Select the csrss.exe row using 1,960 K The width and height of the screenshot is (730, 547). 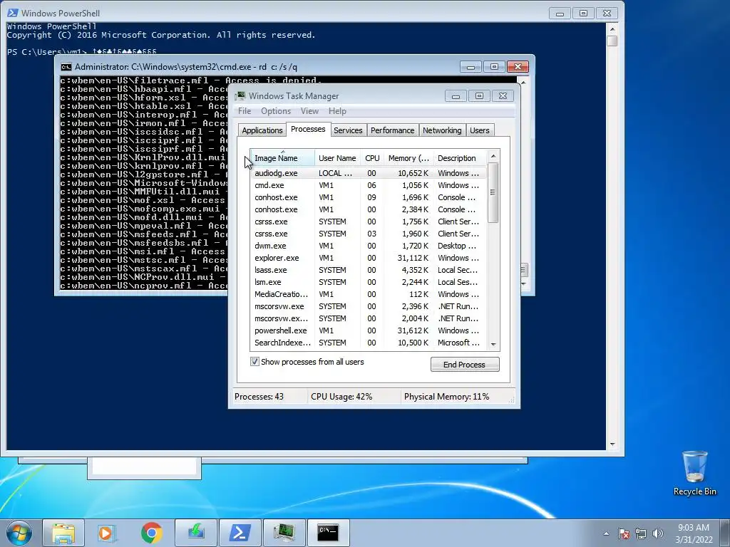click(369, 234)
